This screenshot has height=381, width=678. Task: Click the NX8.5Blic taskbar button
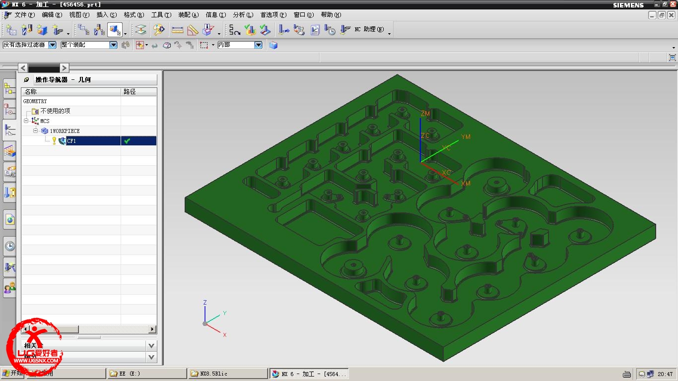[228, 374]
